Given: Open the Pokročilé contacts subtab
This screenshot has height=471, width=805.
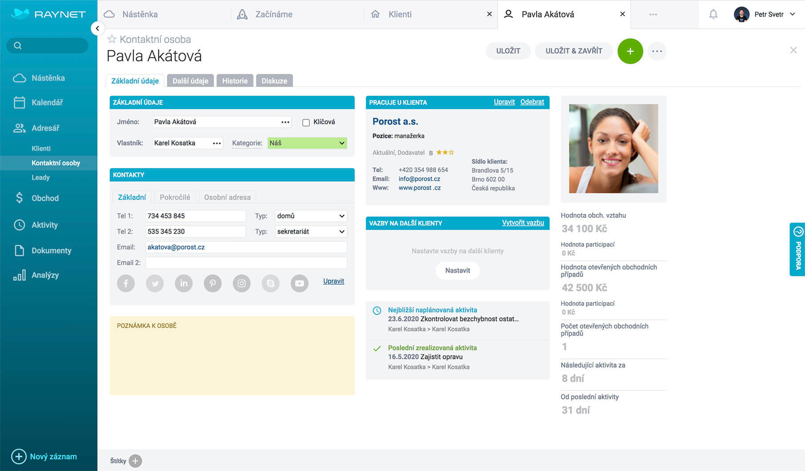Looking at the screenshot, I should 175,197.
